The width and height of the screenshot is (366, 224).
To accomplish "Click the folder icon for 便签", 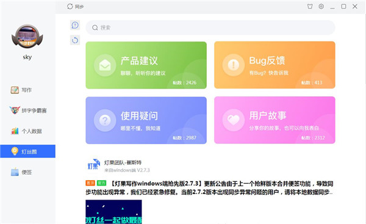I will tap(15, 172).
